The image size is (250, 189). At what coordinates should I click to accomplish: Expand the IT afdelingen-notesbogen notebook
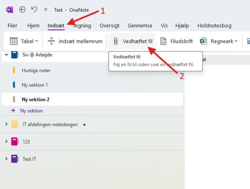click(6, 124)
